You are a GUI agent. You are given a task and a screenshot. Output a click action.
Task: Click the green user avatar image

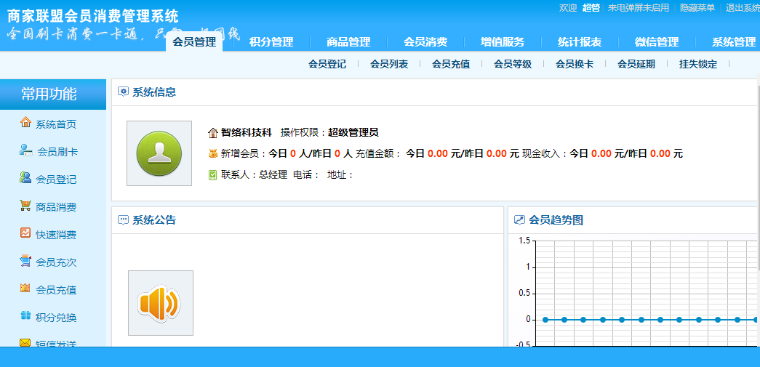click(159, 153)
